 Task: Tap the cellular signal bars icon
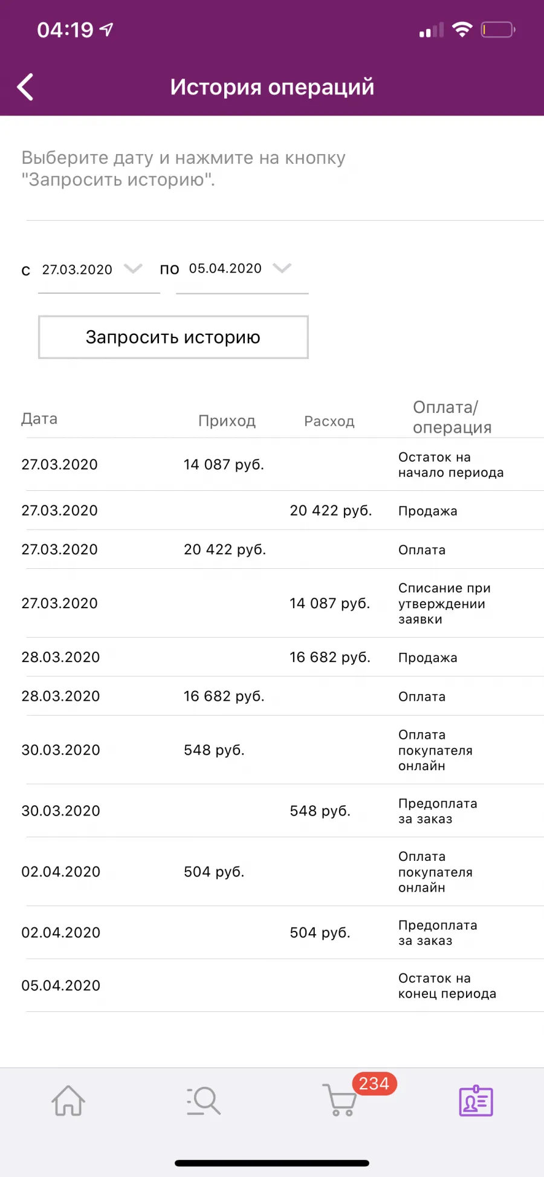[432, 30]
